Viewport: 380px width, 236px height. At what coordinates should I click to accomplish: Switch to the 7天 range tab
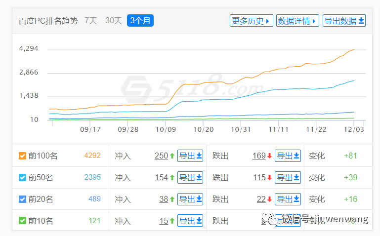tap(91, 21)
